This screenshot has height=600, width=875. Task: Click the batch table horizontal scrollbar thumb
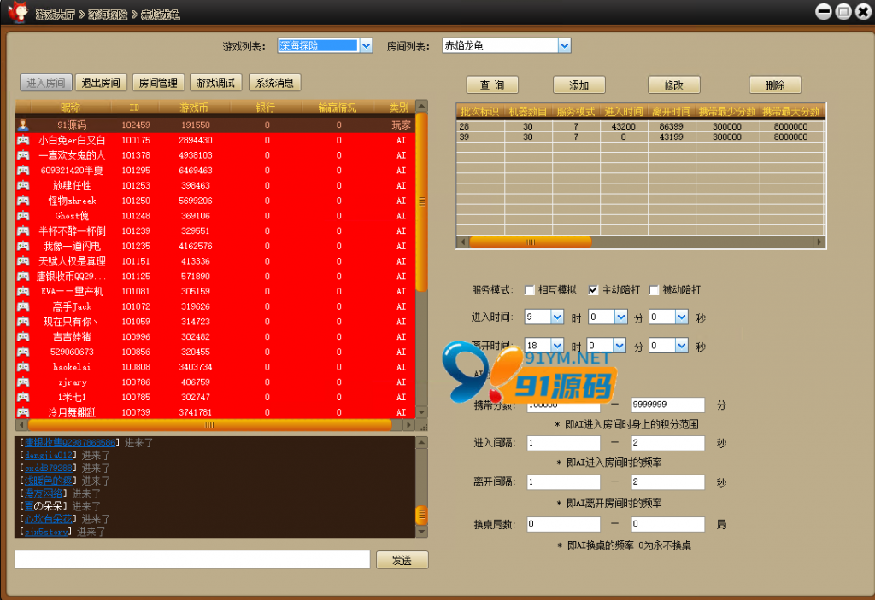click(530, 242)
